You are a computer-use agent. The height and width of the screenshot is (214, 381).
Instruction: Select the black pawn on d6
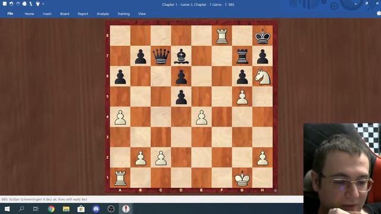coord(181,77)
